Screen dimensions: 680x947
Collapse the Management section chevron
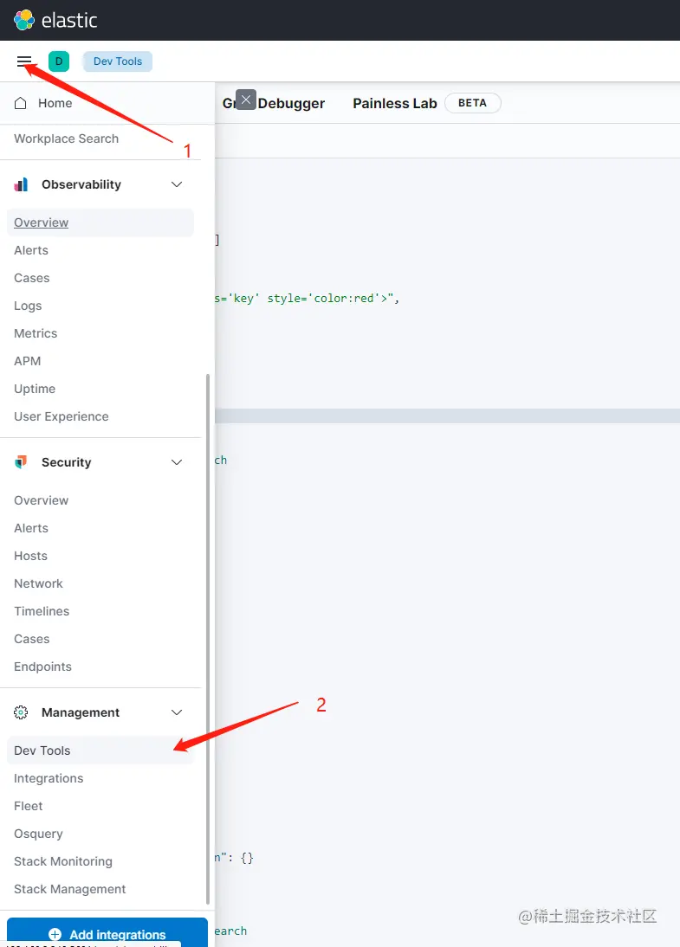click(x=177, y=712)
